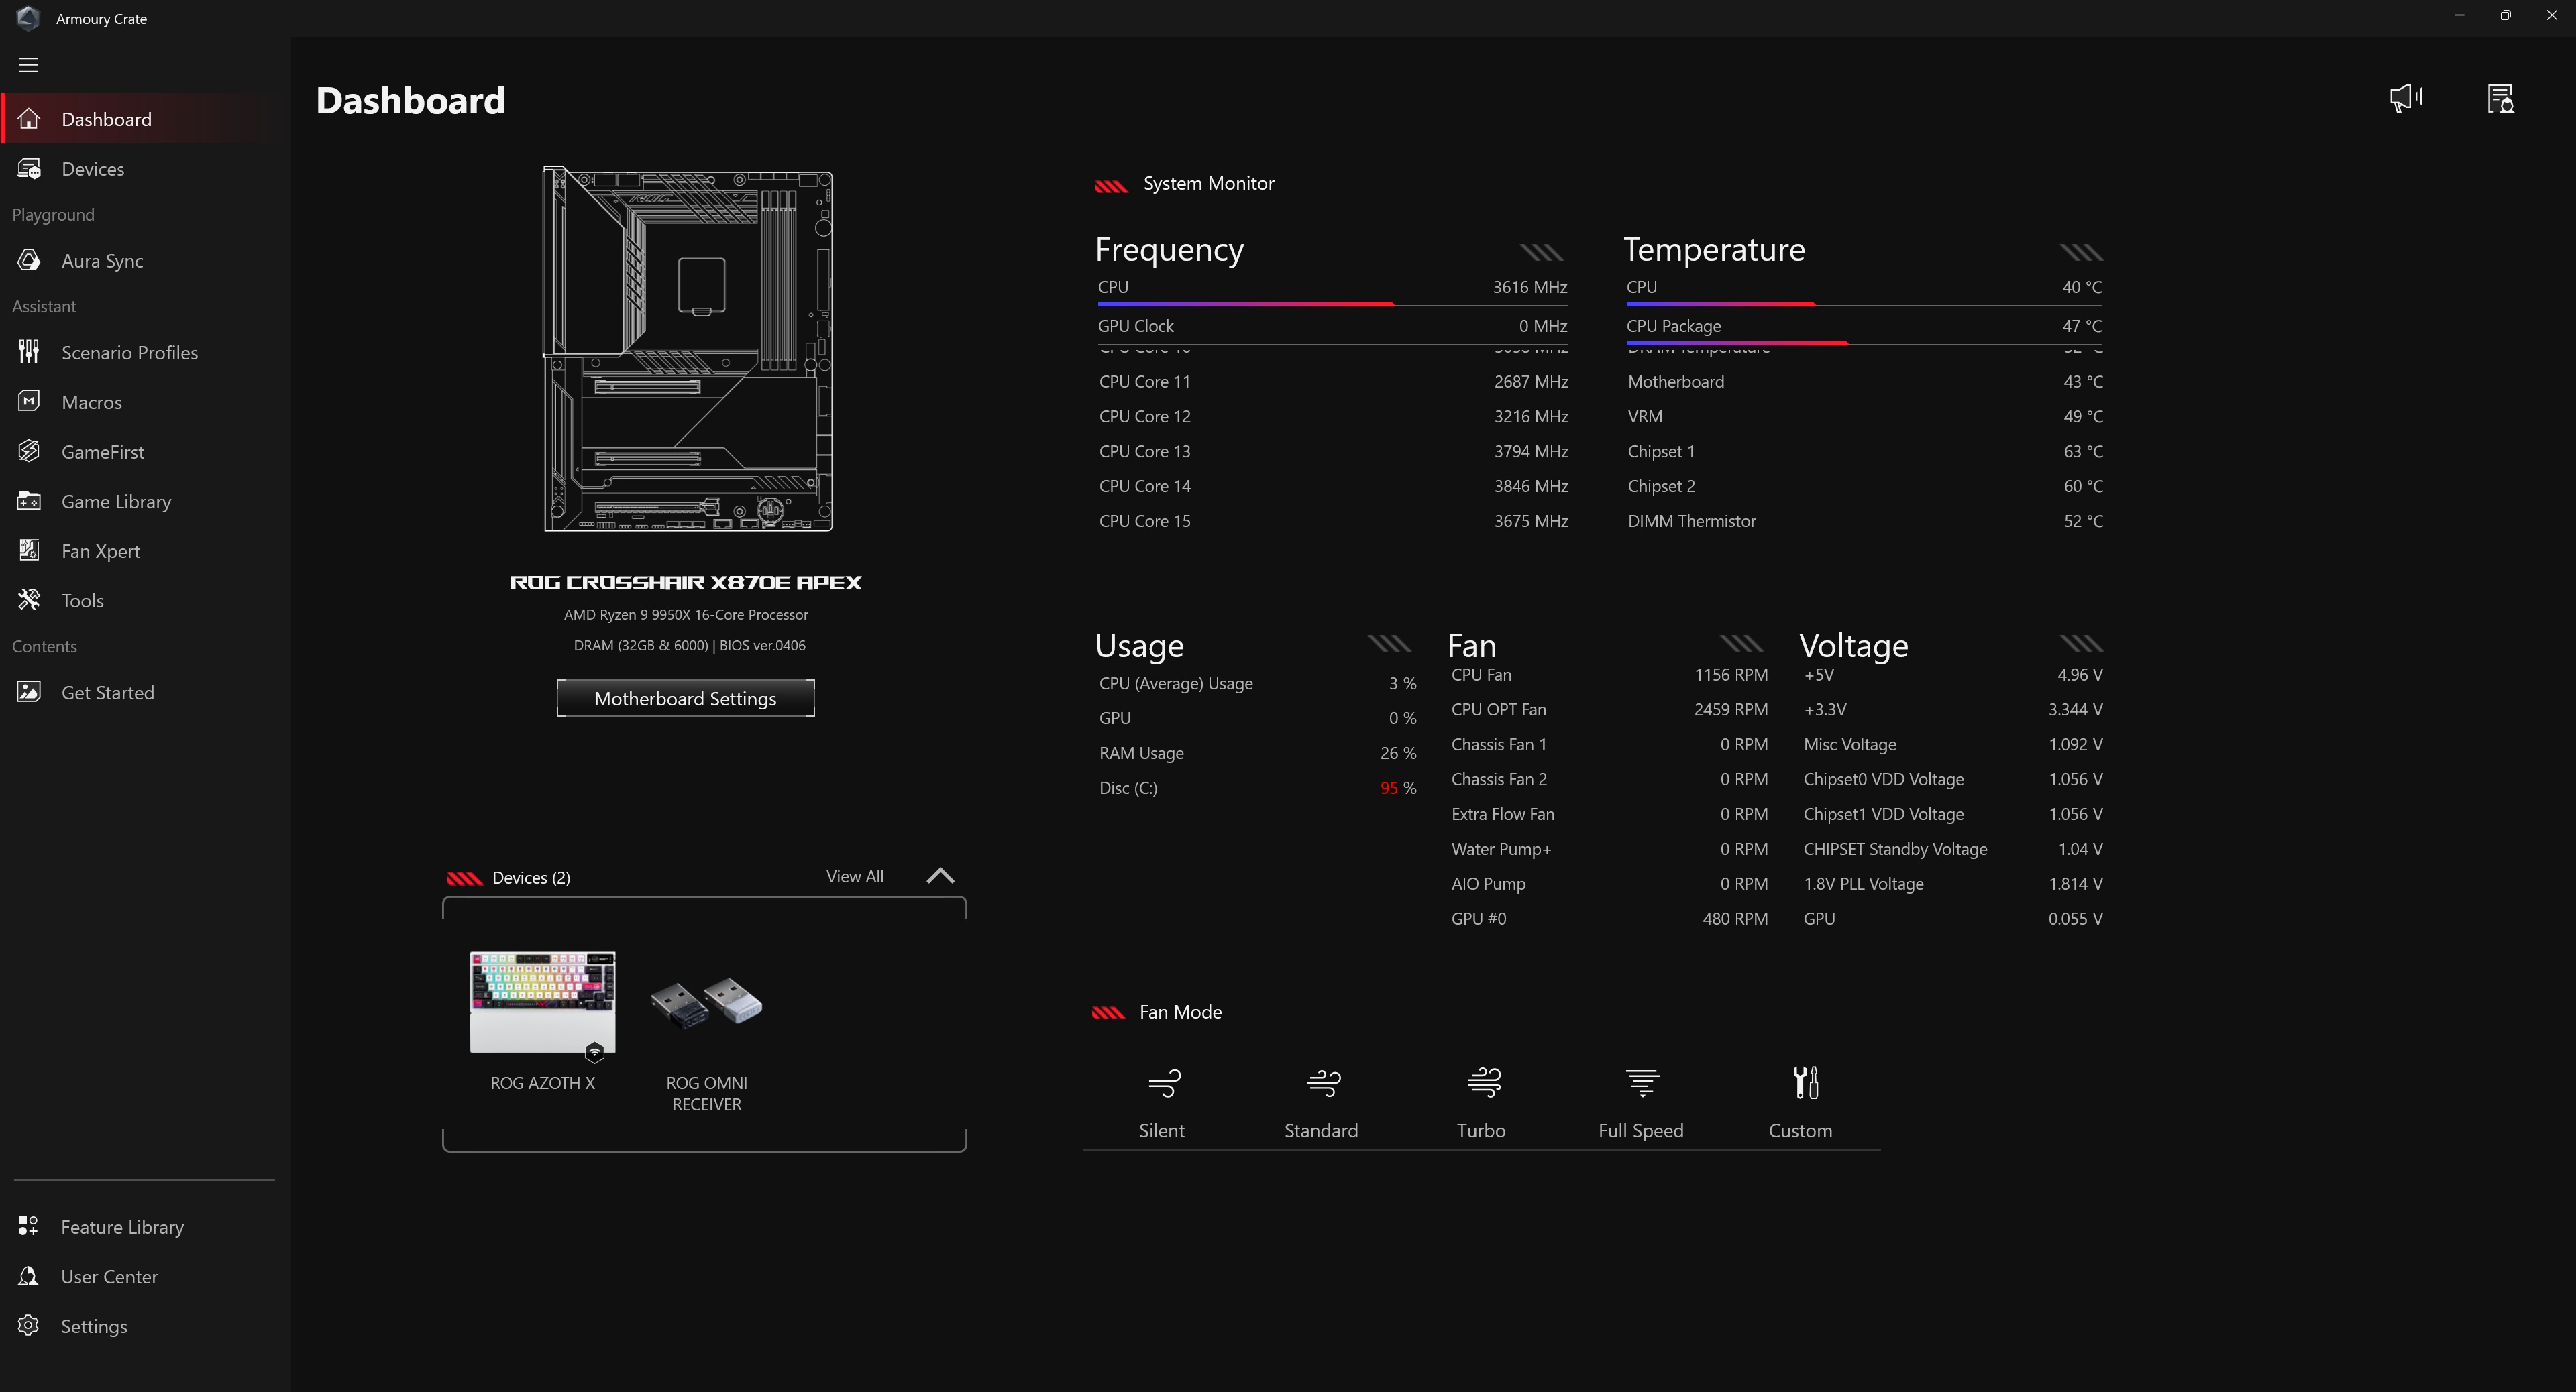2576x1392 pixels.
Task: Open the update log document icon
Action: pos(2500,98)
